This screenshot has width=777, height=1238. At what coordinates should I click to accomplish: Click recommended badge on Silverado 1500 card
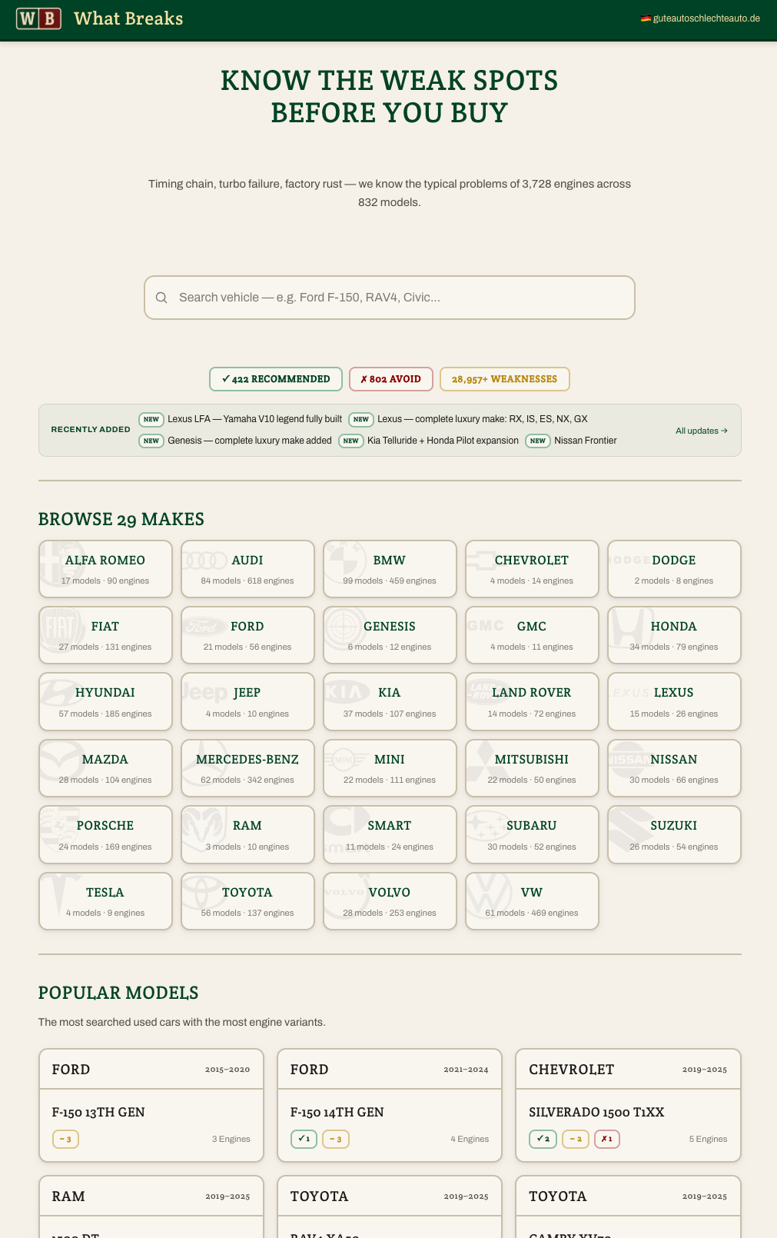pos(543,1139)
